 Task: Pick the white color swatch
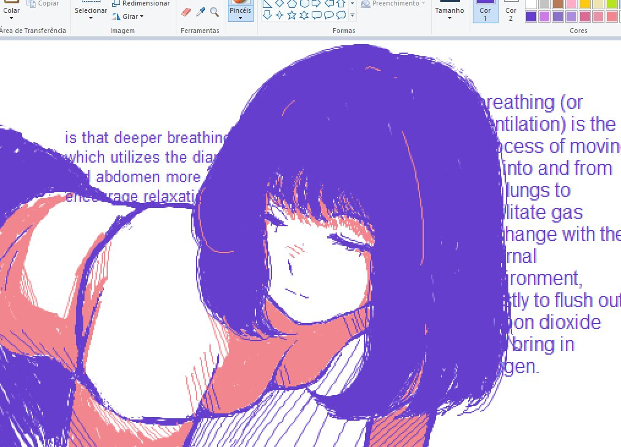point(531,4)
